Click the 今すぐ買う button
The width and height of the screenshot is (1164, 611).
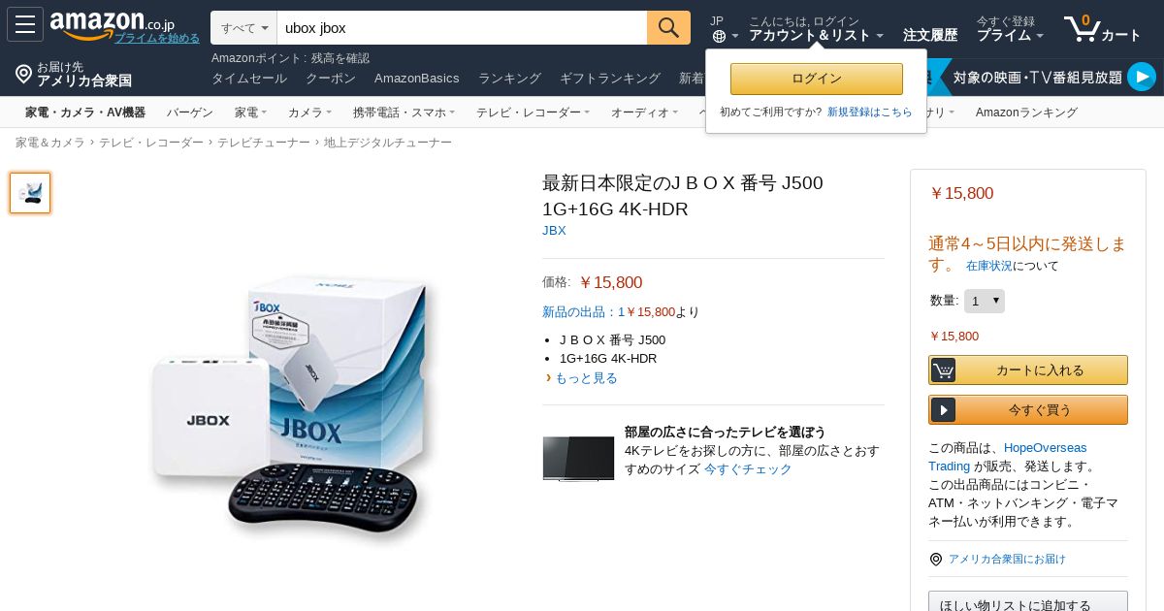(1028, 409)
